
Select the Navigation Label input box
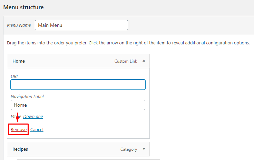point(78,105)
